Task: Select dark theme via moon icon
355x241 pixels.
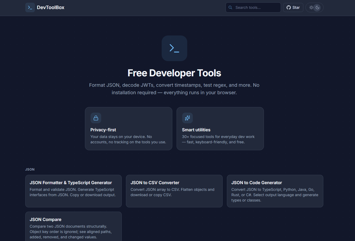Action: [x=317, y=7]
